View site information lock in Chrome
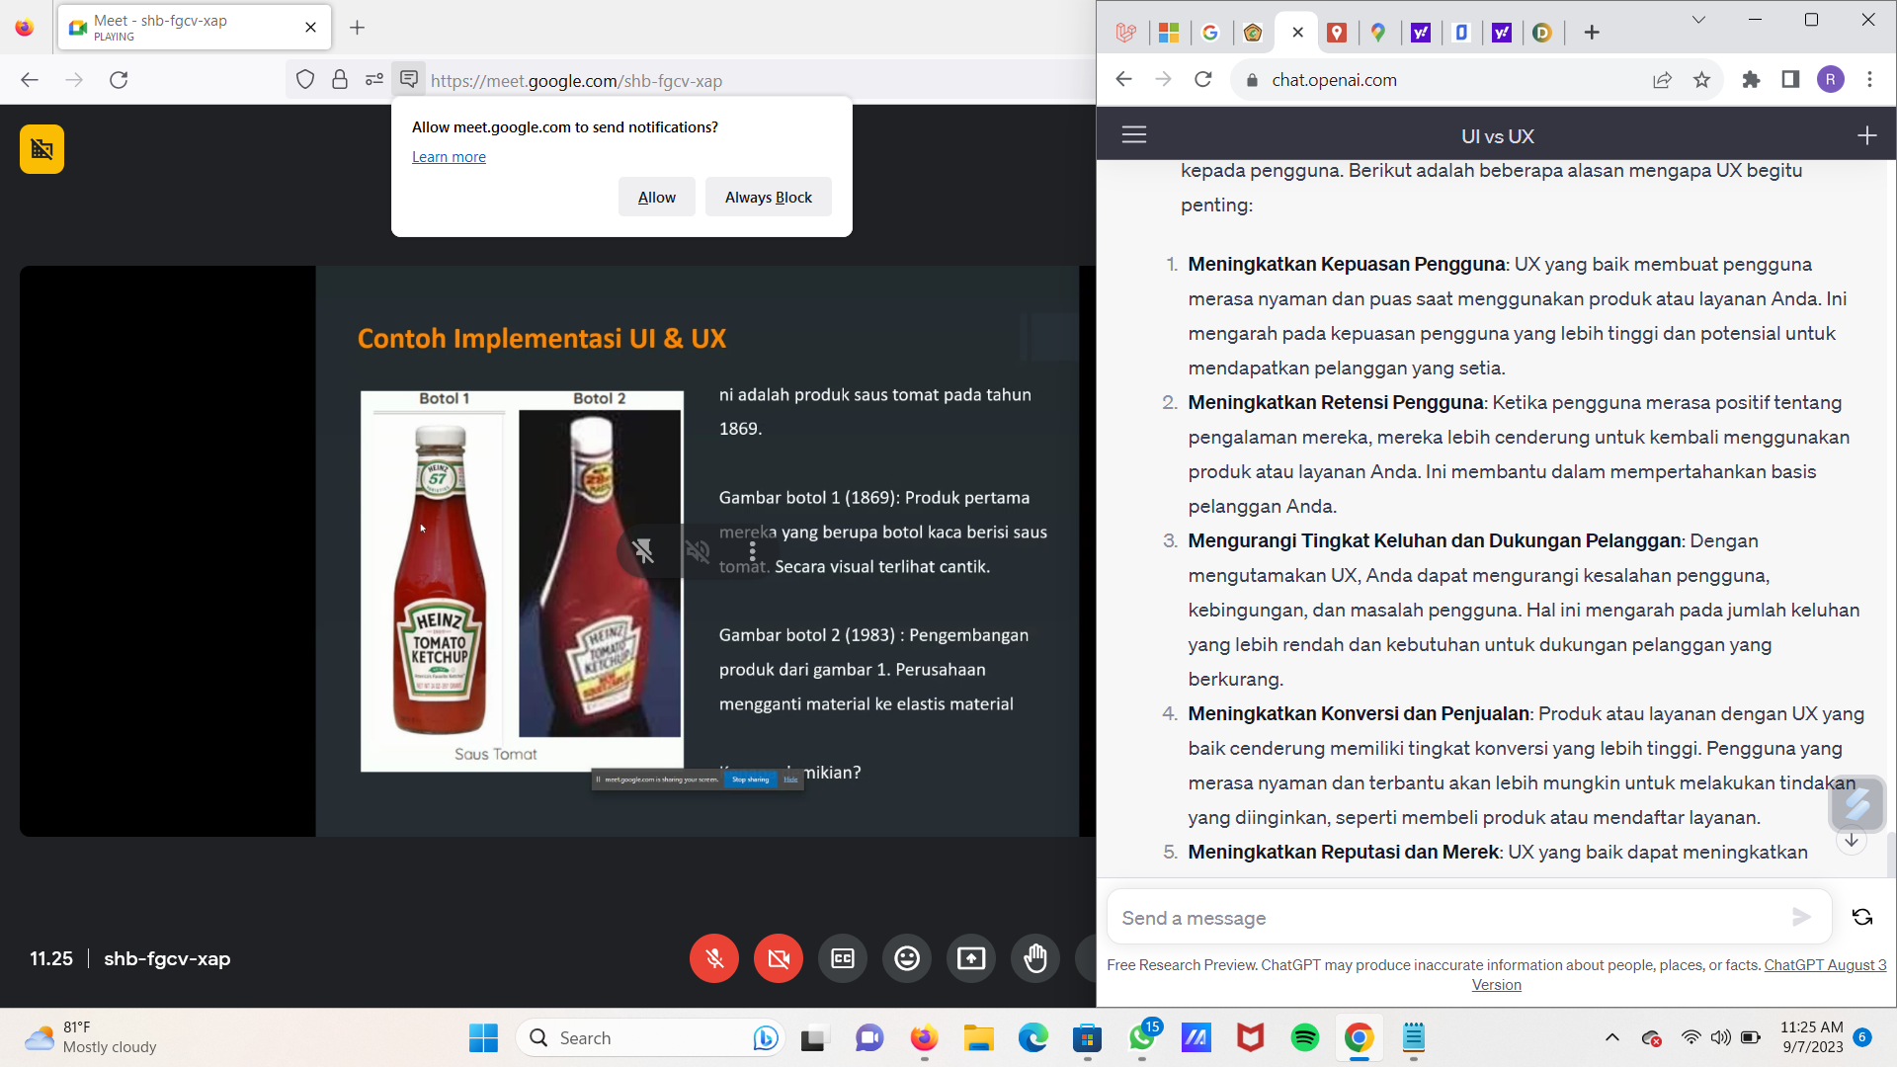1897x1067 pixels. [x=1252, y=80]
